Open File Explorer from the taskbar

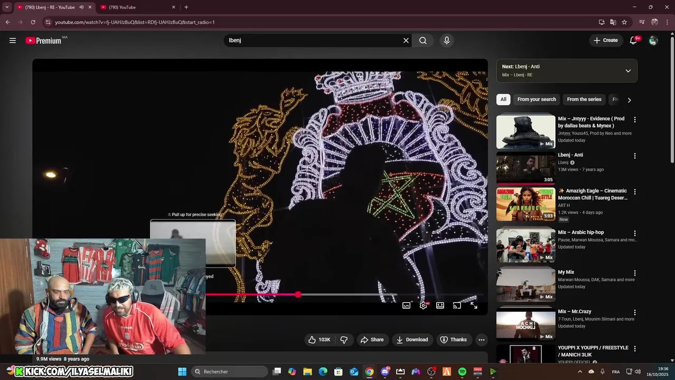tap(307, 372)
